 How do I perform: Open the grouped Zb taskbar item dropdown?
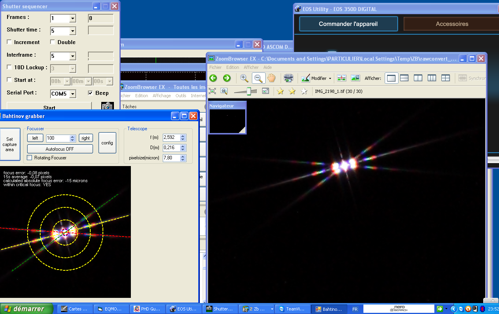coord(272,309)
